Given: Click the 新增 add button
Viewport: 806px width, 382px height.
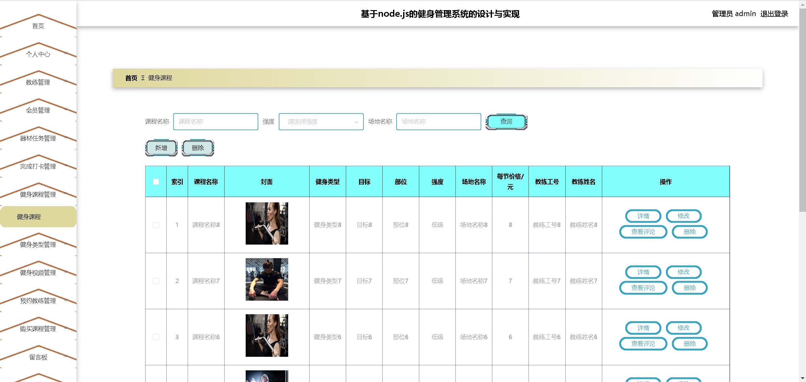Looking at the screenshot, I should point(161,148).
